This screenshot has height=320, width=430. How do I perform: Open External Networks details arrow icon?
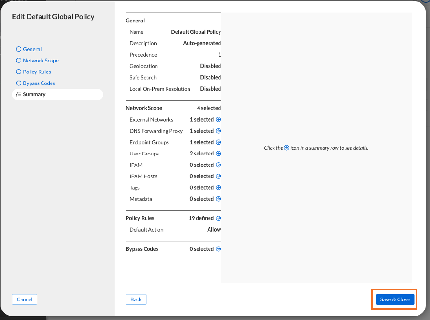(x=219, y=120)
